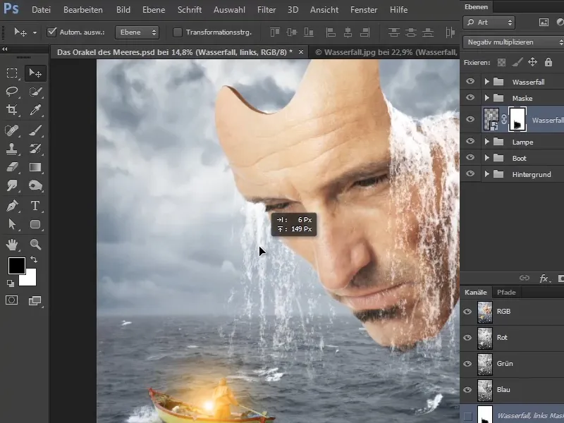The image size is (564, 423).
Task: Select the Path Selection tool
Action: click(12, 224)
